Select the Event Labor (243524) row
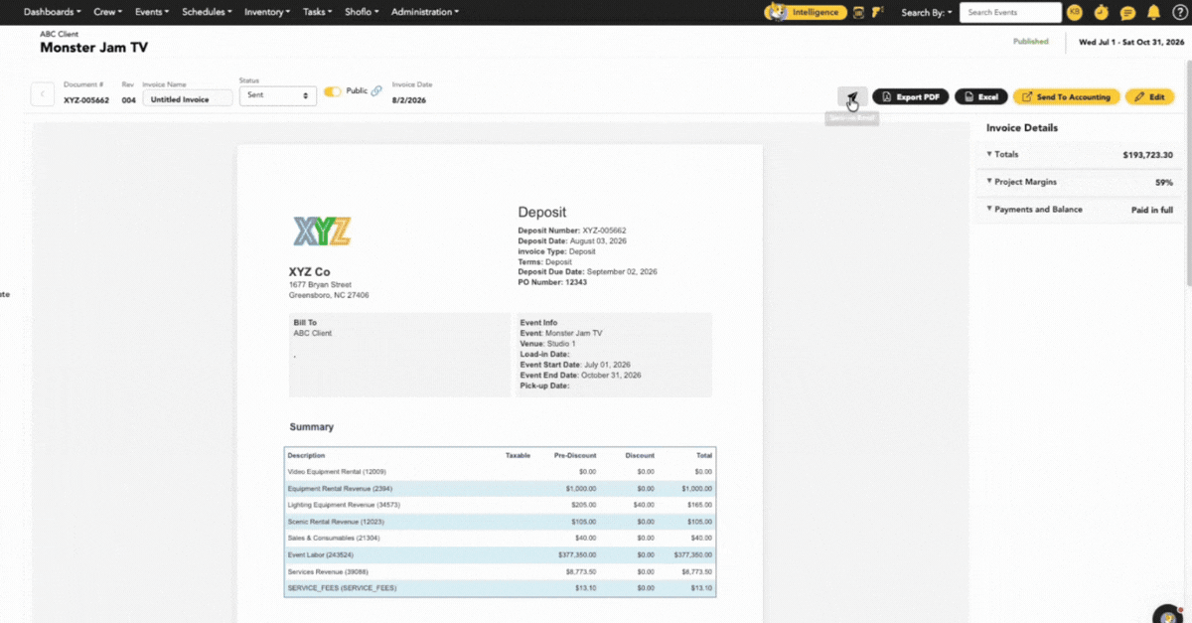Image resolution: width=1192 pixels, height=623 pixels. click(x=500, y=554)
